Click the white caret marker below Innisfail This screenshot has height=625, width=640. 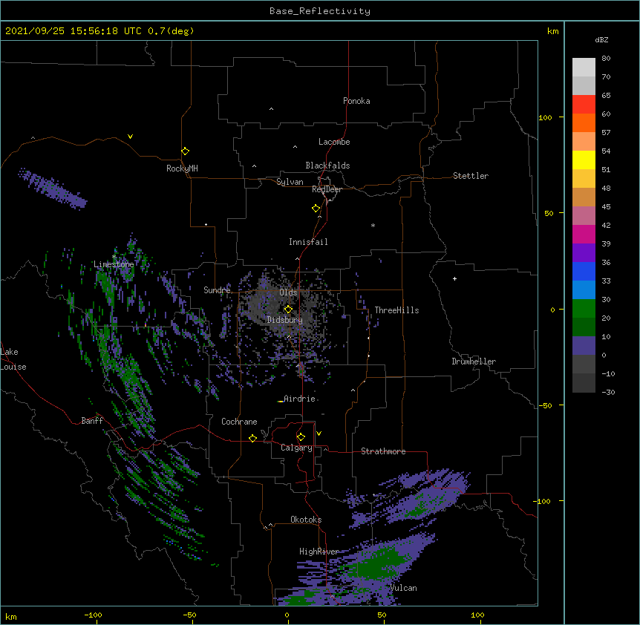coord(297,258)
